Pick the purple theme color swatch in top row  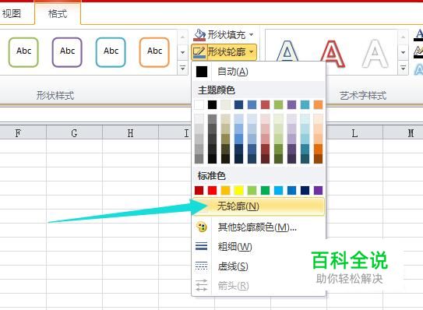click(x=291, y=104)
